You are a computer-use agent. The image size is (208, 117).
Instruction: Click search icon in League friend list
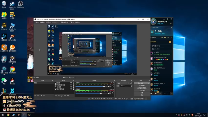coord(172,37)
